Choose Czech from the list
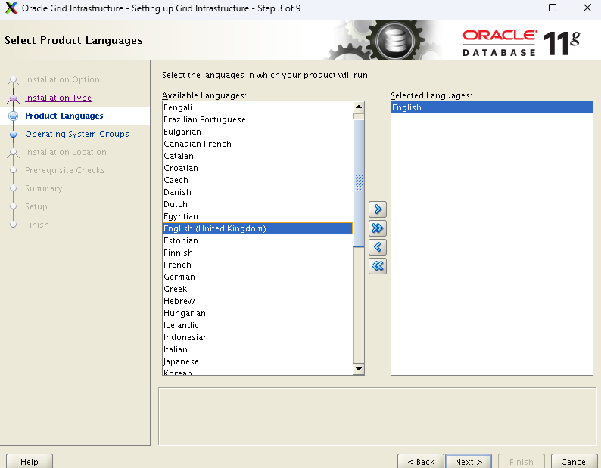The width and height of the screenshot is (601, 468). [x=257, y=180]
